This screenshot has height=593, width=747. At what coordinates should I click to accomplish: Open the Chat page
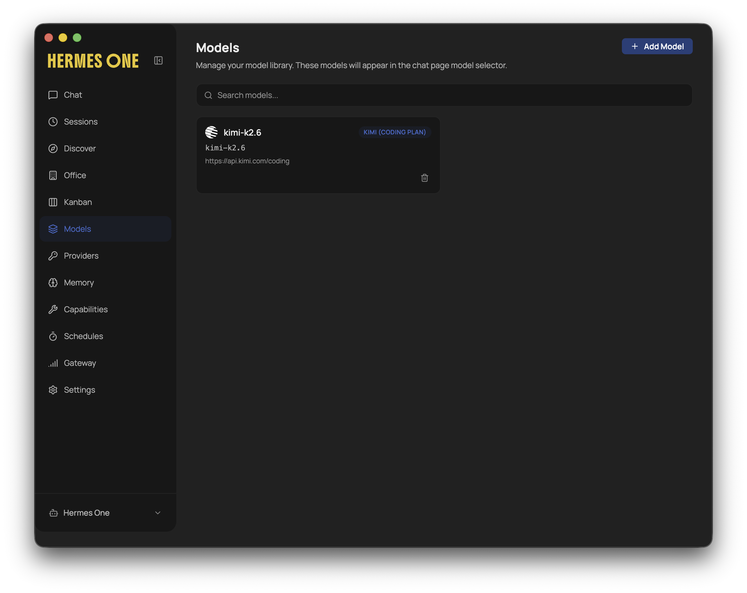106,95
